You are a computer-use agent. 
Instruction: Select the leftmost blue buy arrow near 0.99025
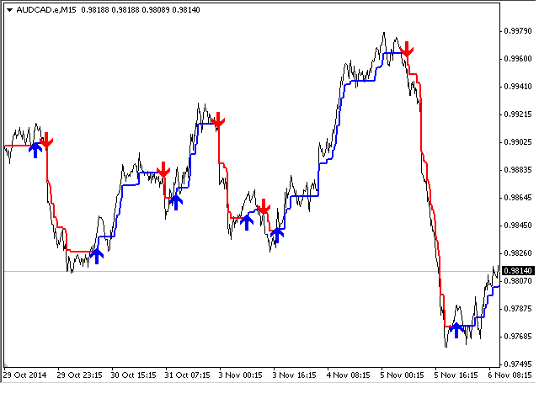tap(35, 150)
